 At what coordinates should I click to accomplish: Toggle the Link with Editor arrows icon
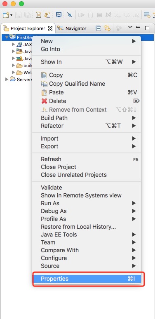pos(107,28)
